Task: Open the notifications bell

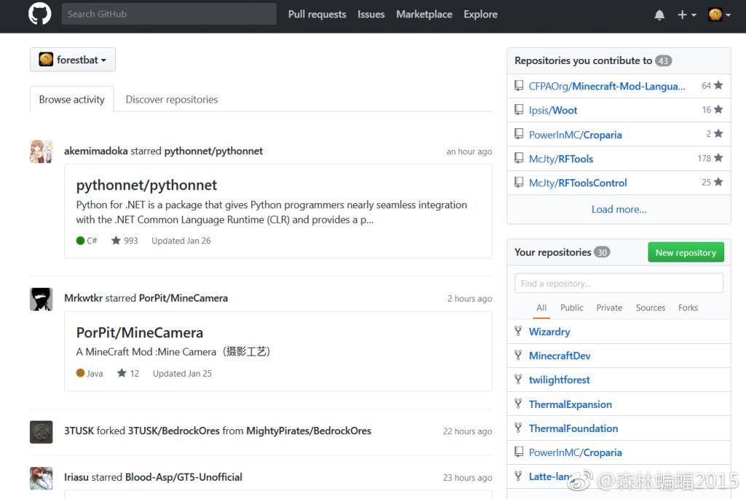Action: (x=659, y=15)
